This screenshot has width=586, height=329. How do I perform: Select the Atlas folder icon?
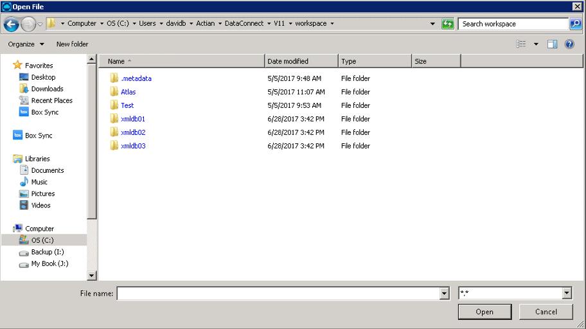click(114, 92)
